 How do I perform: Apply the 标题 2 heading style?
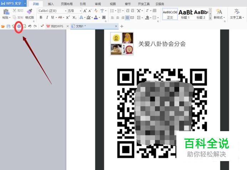tap(201, 14)
